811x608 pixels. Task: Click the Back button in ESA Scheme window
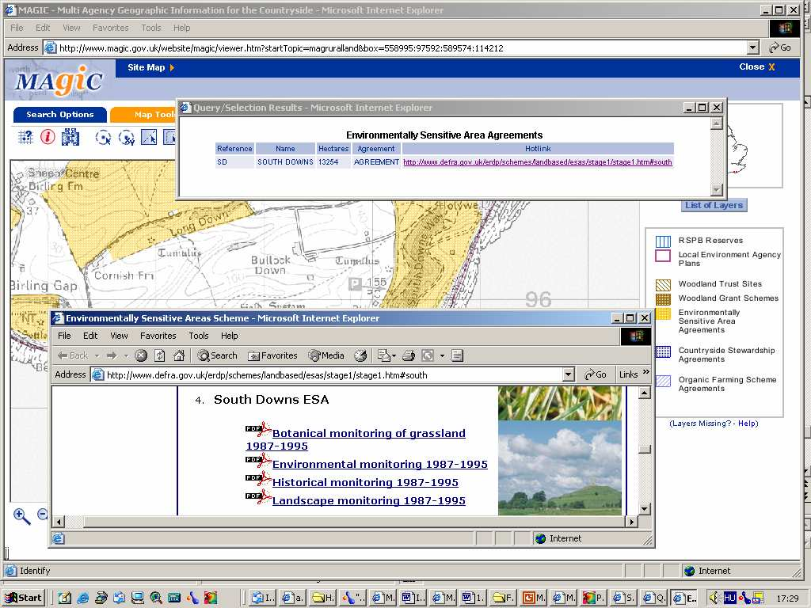73,355
